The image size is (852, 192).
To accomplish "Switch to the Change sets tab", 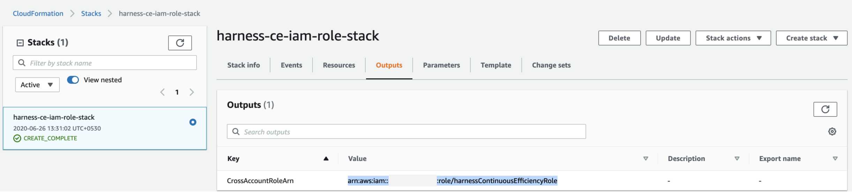I will 551,65.
